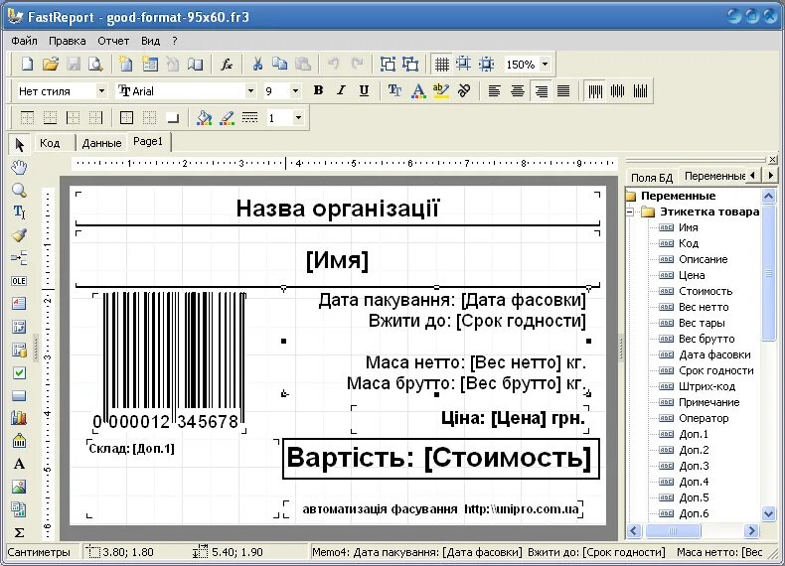Open the 150% zoom dropdown

pos(546,65)
